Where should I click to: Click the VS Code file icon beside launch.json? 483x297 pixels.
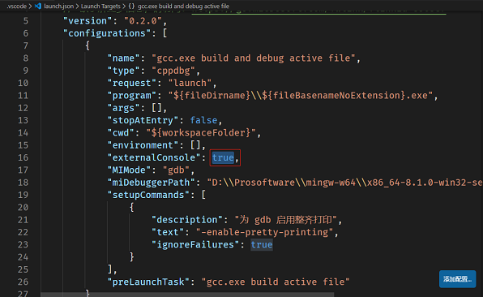pyautogui.click(x=38, y=6)
